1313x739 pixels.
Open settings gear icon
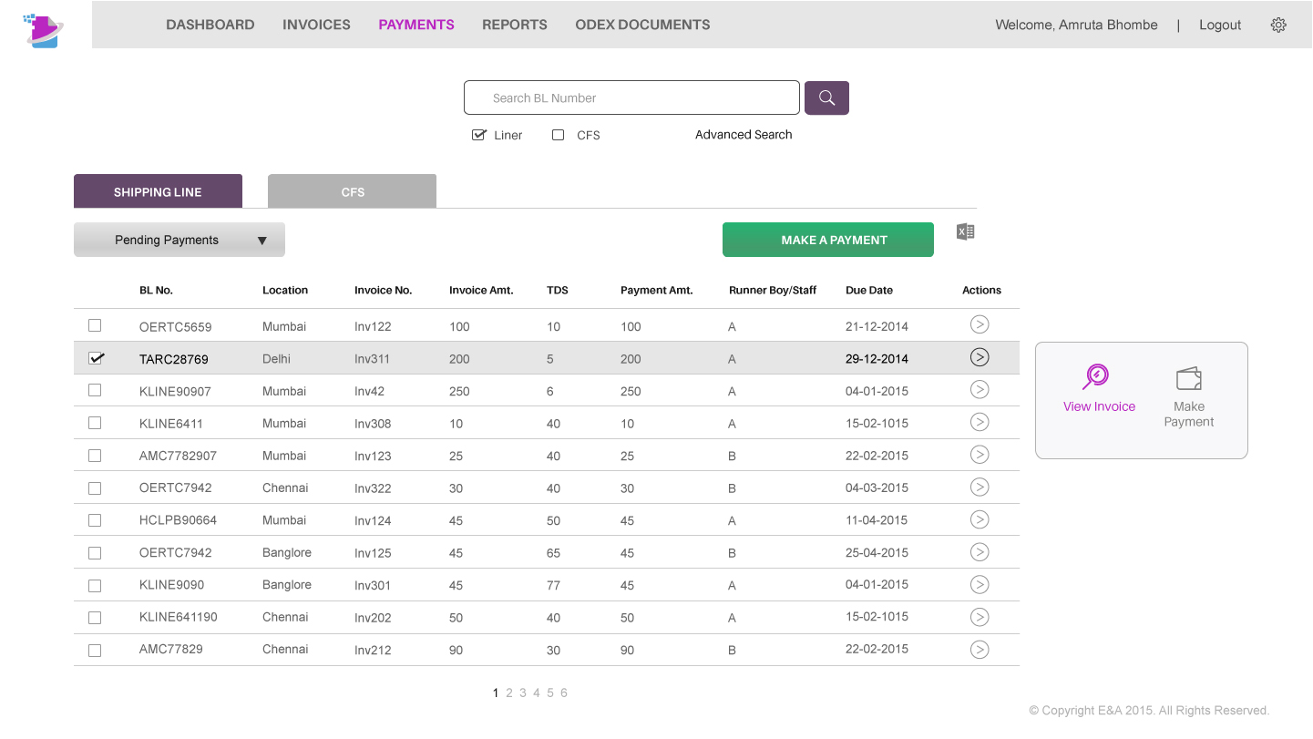(x=1278, y=25)
